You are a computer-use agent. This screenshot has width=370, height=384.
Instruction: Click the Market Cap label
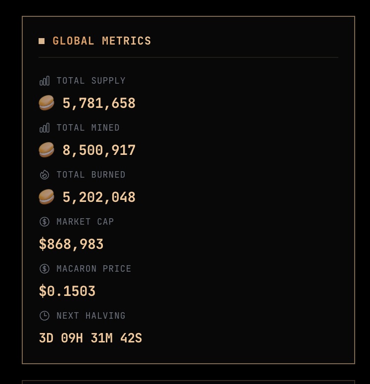(85, 222)
